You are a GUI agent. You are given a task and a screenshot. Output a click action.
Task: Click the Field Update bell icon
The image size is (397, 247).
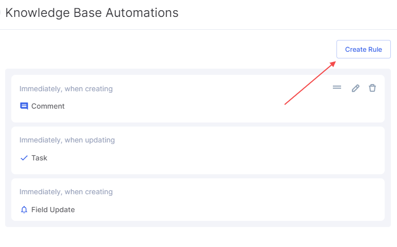pyautogui.click(x=24, y=210)
